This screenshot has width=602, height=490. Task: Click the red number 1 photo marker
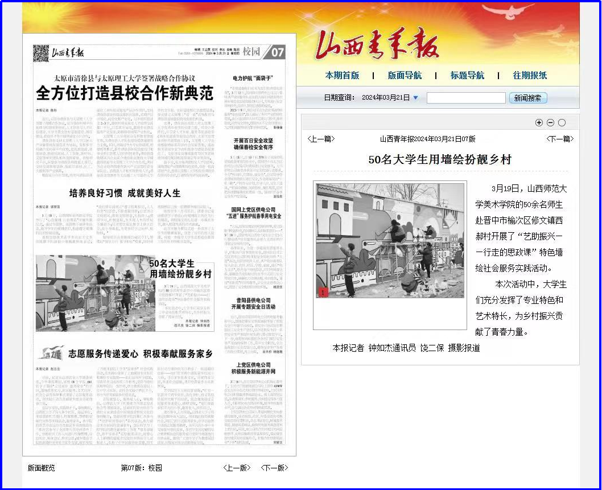pyautogui.click(x=323, y=292)
